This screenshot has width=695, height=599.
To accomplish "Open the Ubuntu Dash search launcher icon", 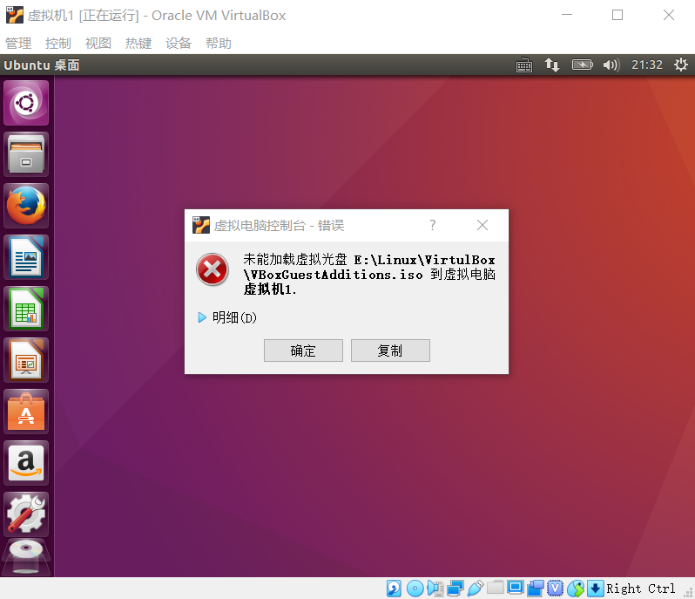I will coord(26,103).
